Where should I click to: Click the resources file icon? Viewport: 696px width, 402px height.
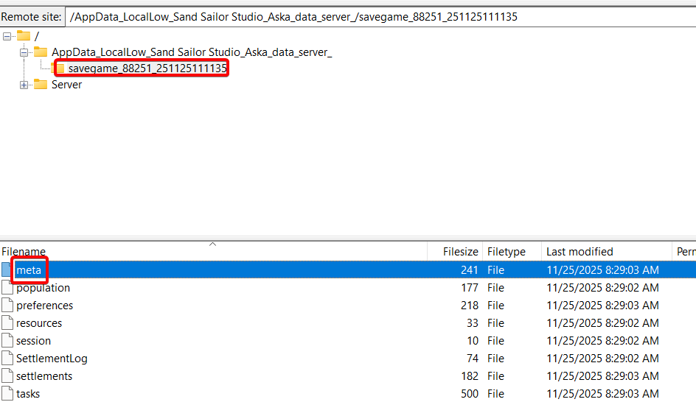click(x=7, y=323)
